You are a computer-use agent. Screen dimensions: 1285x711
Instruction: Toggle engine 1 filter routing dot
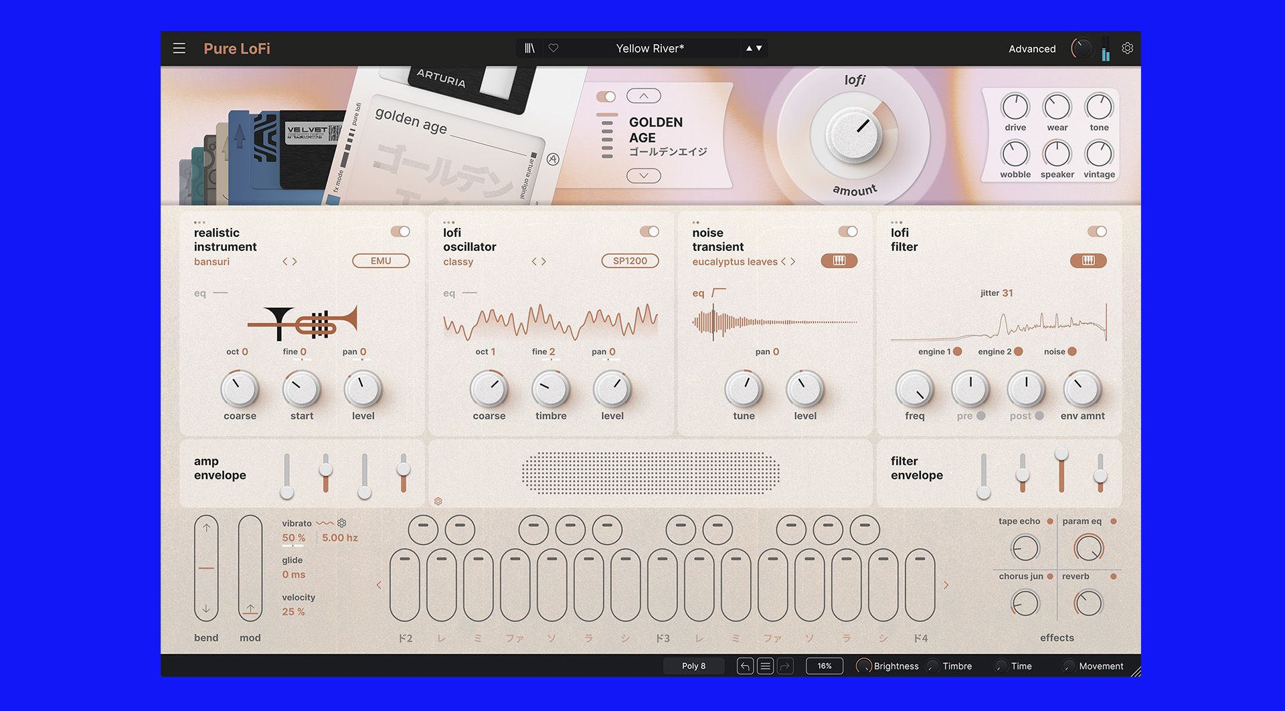[x=958, y=351]
